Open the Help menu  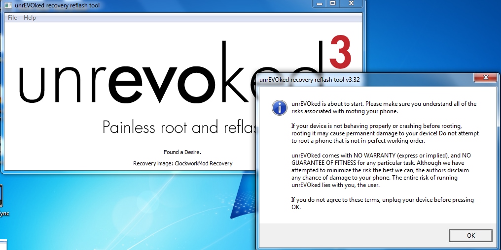pyautogui.click(x=30, y=18)
